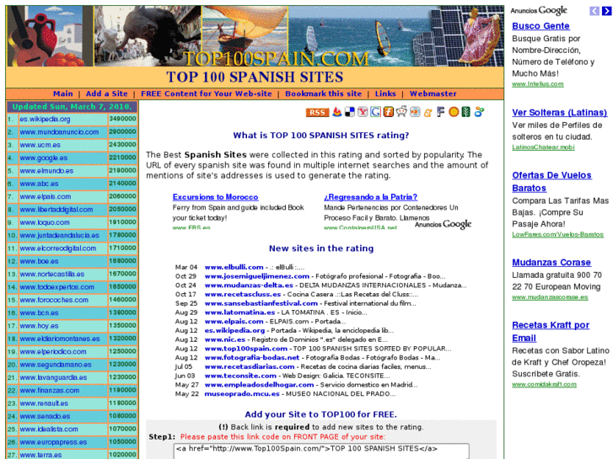Open the Webmaster navigation item
This screenshot has height=459, width=613.
[x=433, y=93]
